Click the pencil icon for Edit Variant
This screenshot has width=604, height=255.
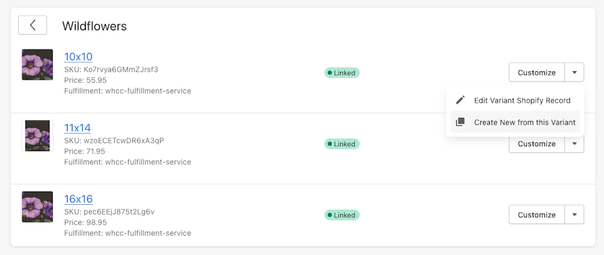coord(460,100)
